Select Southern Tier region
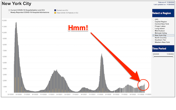The height and width of the screenshot is (110, 176). [153, 40]
